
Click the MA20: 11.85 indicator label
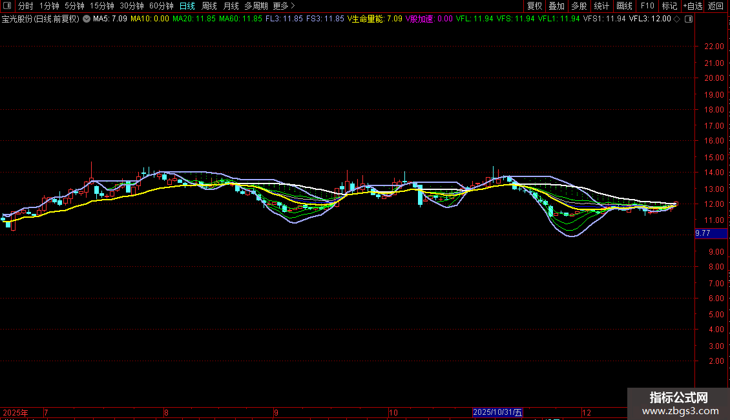[x=194, y=19]
